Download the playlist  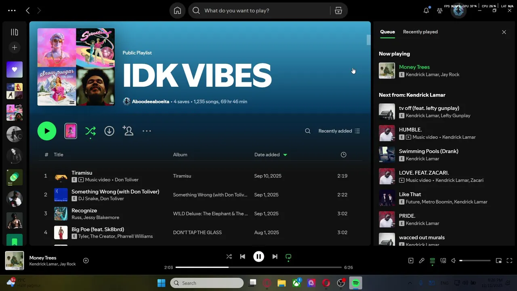[x=109, y=131]
